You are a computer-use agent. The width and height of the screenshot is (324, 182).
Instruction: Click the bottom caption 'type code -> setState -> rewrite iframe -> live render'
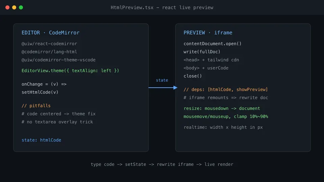tap(162, 164)
